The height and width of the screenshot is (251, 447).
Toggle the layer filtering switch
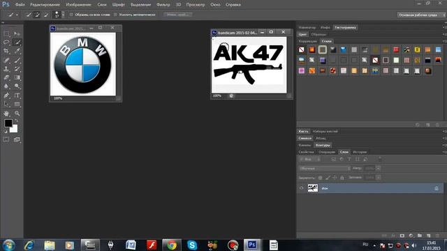[x=380, y=159]
